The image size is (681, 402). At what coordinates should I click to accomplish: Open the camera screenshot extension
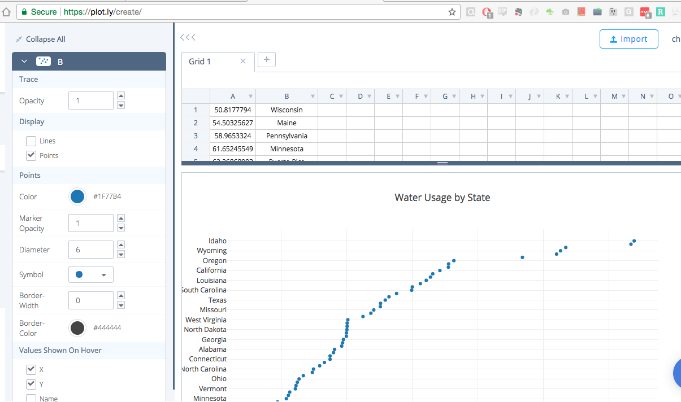(566, 11)
